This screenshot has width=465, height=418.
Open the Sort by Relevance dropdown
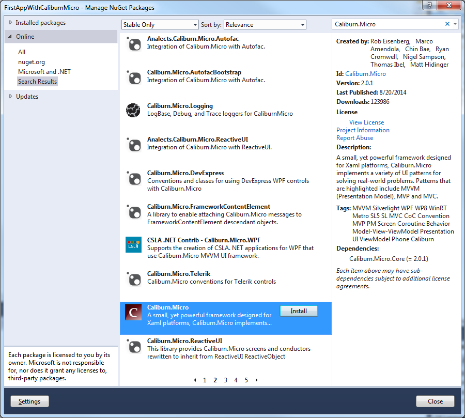pos(265,25)
